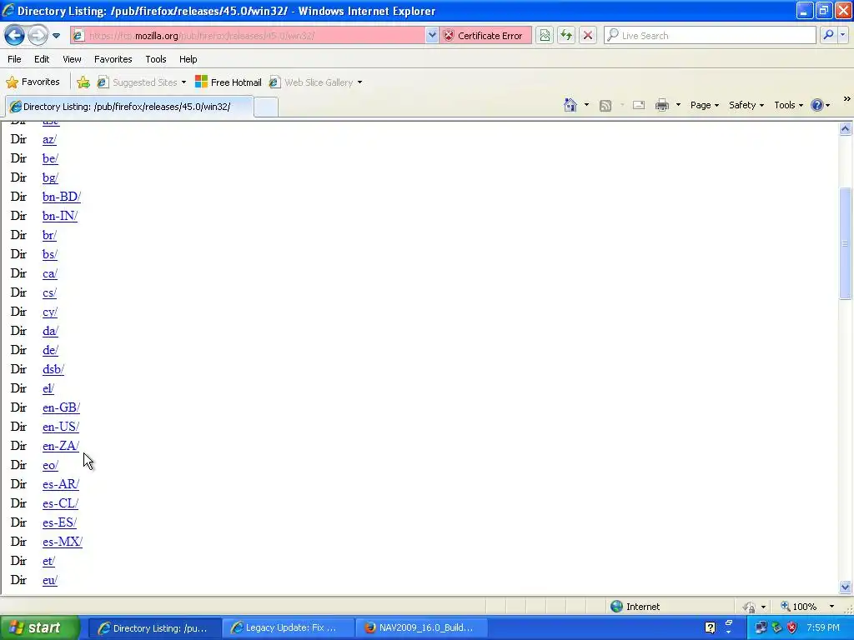This screenshot has width=854, height=640.
Task: Open the Page command menu
Action: tap(704, 105)
